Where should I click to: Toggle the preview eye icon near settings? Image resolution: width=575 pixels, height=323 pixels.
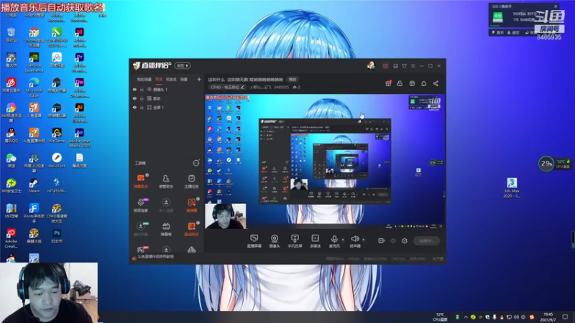(x=393, y=240)
